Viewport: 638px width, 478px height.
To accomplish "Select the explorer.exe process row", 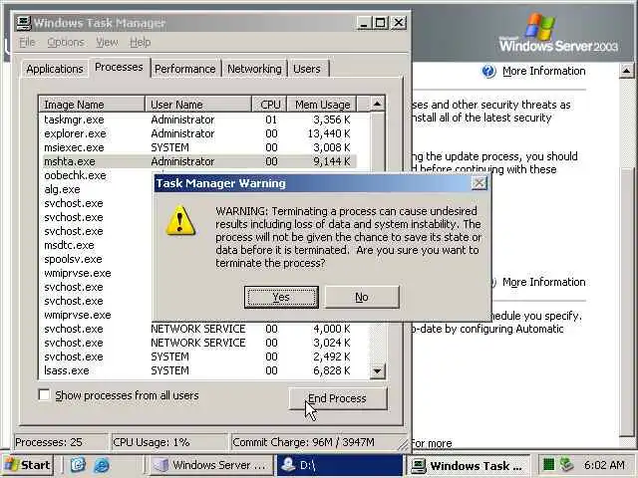I will pyautogui.click(x=197, y=133).
